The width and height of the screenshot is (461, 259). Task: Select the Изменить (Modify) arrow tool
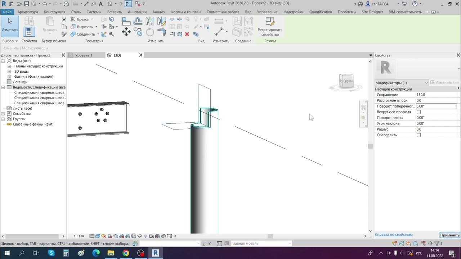pos(10,26)
